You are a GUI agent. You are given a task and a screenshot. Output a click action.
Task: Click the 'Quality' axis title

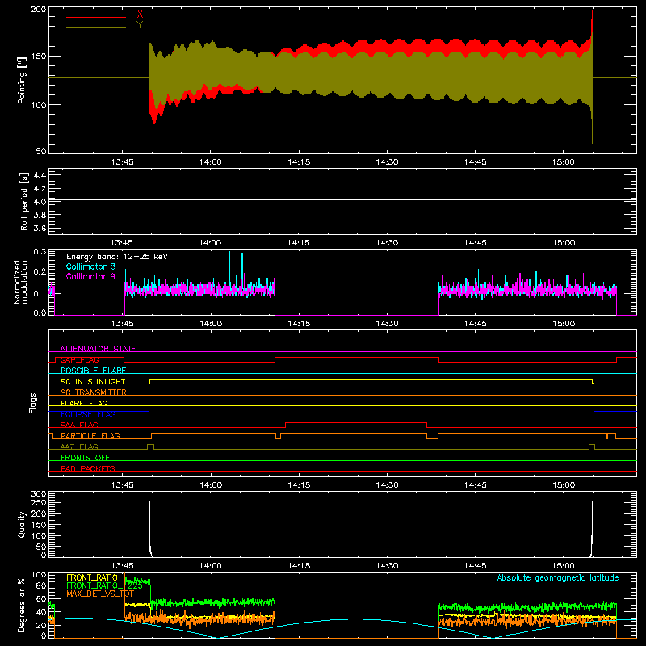[x=22, y=524]
